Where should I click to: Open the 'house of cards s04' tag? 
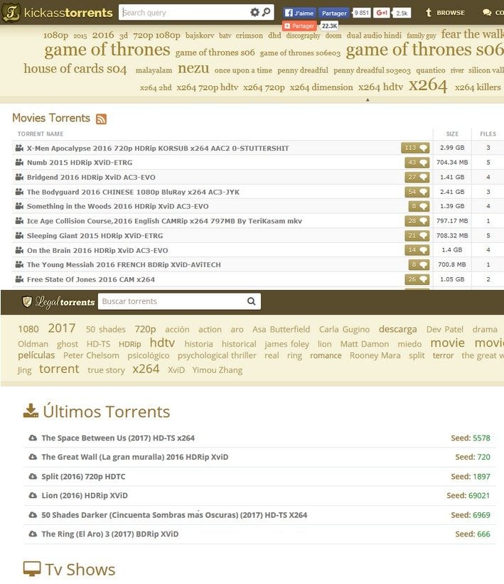tap(75, 68)
